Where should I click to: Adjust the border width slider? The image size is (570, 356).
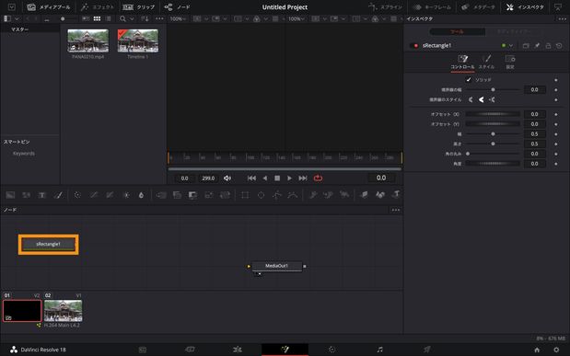point(493,89)
